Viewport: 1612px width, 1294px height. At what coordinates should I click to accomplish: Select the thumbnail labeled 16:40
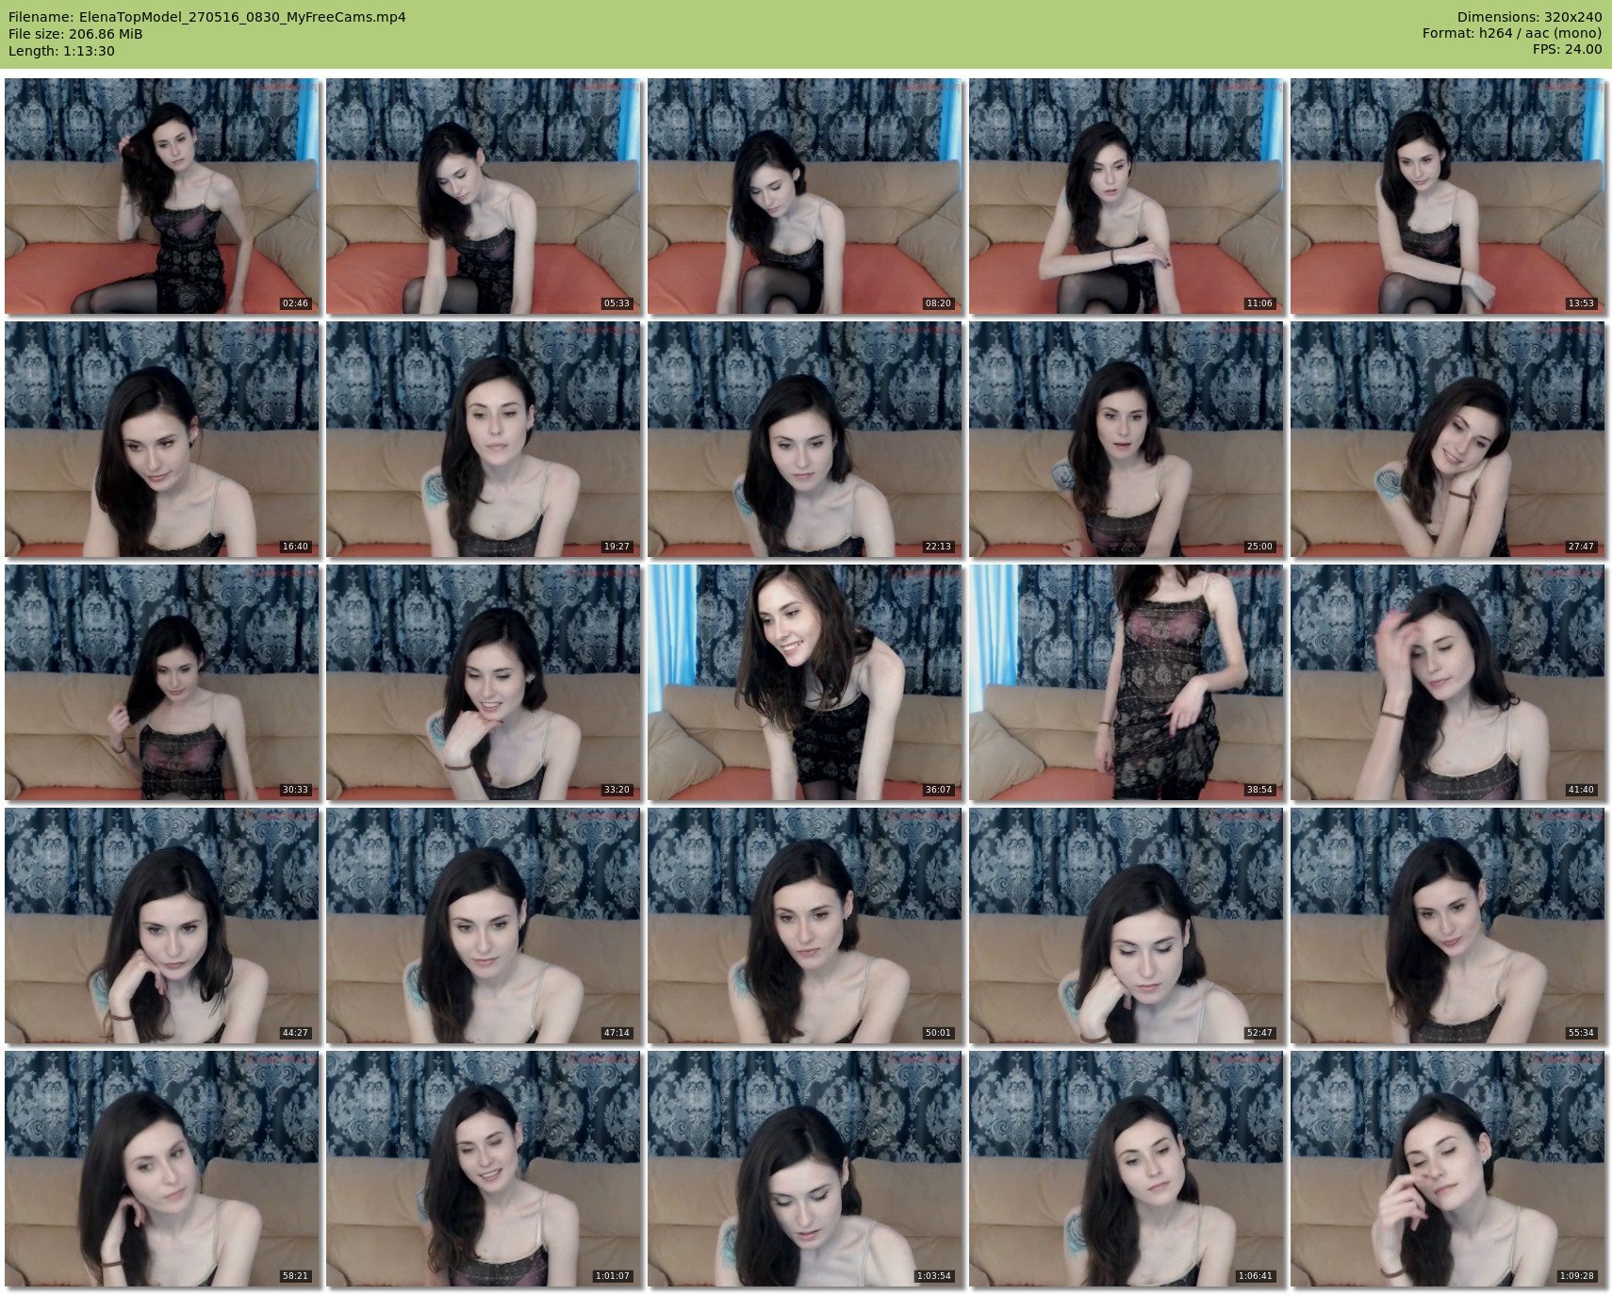click(x=162, y=439)
